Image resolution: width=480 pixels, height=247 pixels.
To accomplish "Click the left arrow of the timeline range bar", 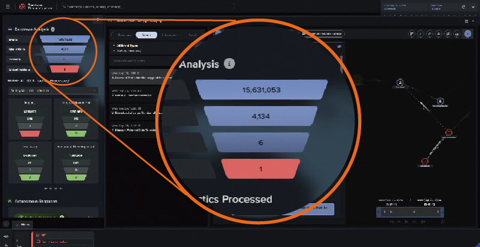I will (379, 212).
